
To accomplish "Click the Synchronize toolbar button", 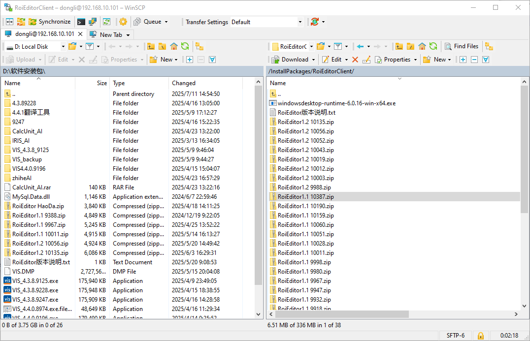I will [x=50, y=22].
